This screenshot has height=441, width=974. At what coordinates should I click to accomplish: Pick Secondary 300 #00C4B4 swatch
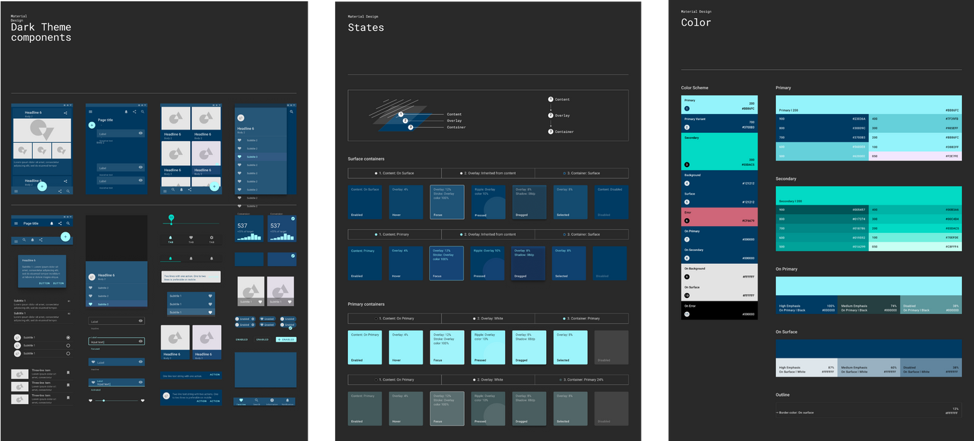tap(915, 219)
